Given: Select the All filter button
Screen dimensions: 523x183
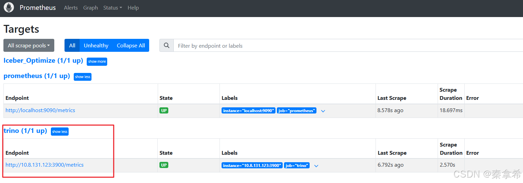Looking at the screenshot, I should [x=72, y=45].
